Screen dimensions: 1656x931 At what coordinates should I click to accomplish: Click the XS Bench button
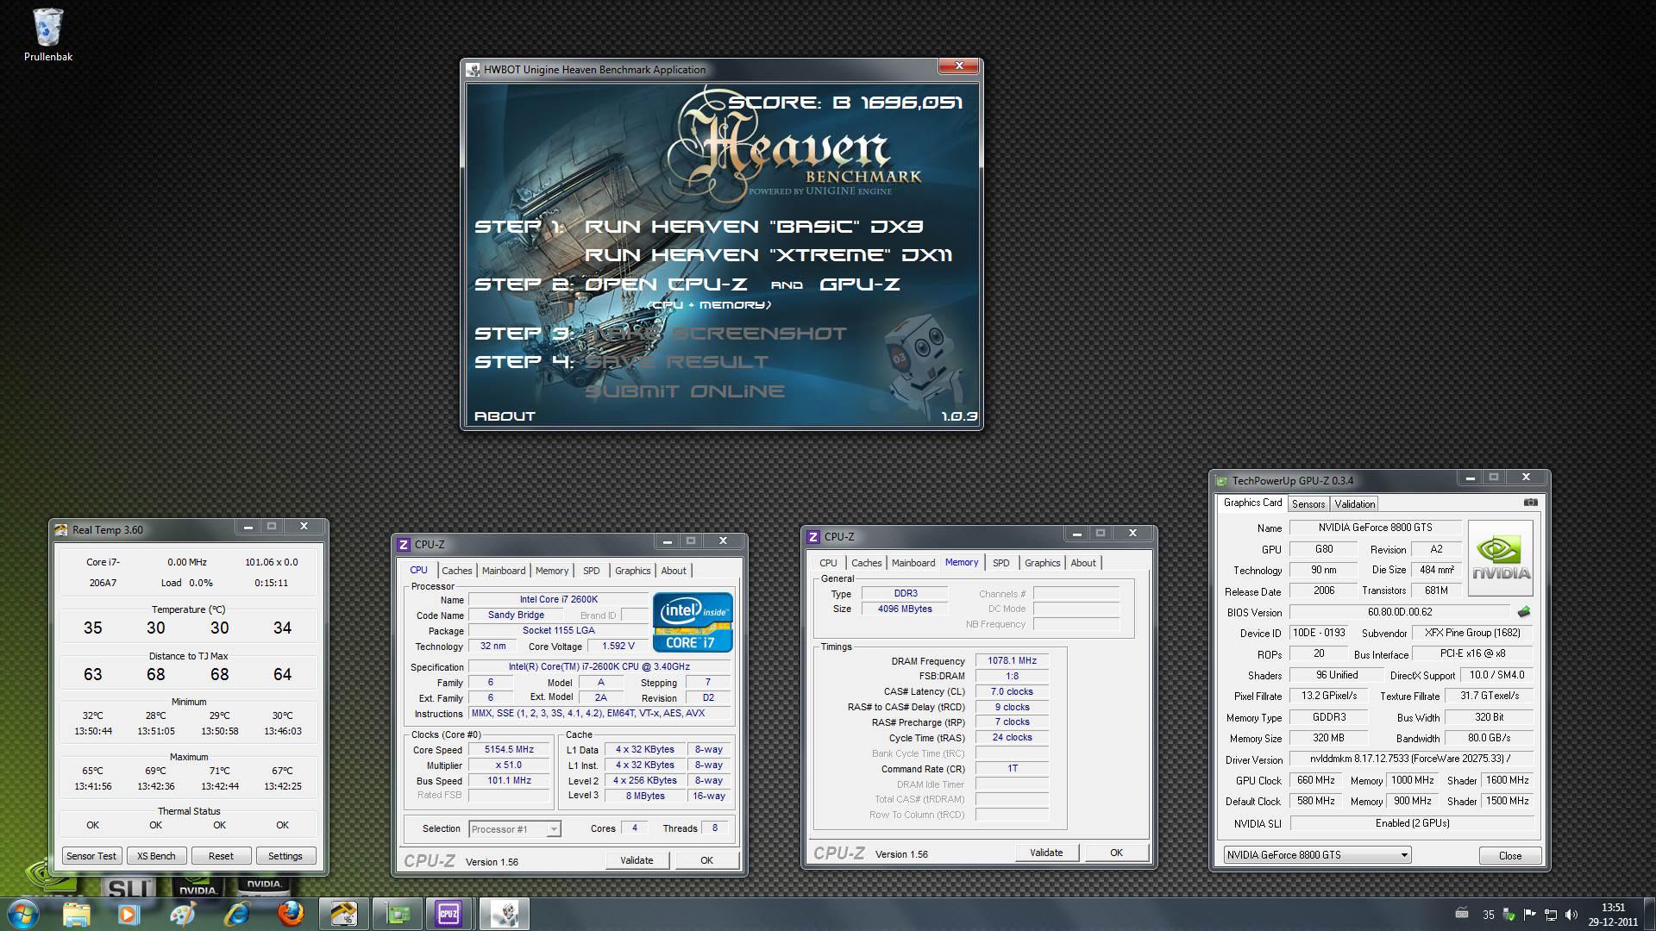click(156, 856)
